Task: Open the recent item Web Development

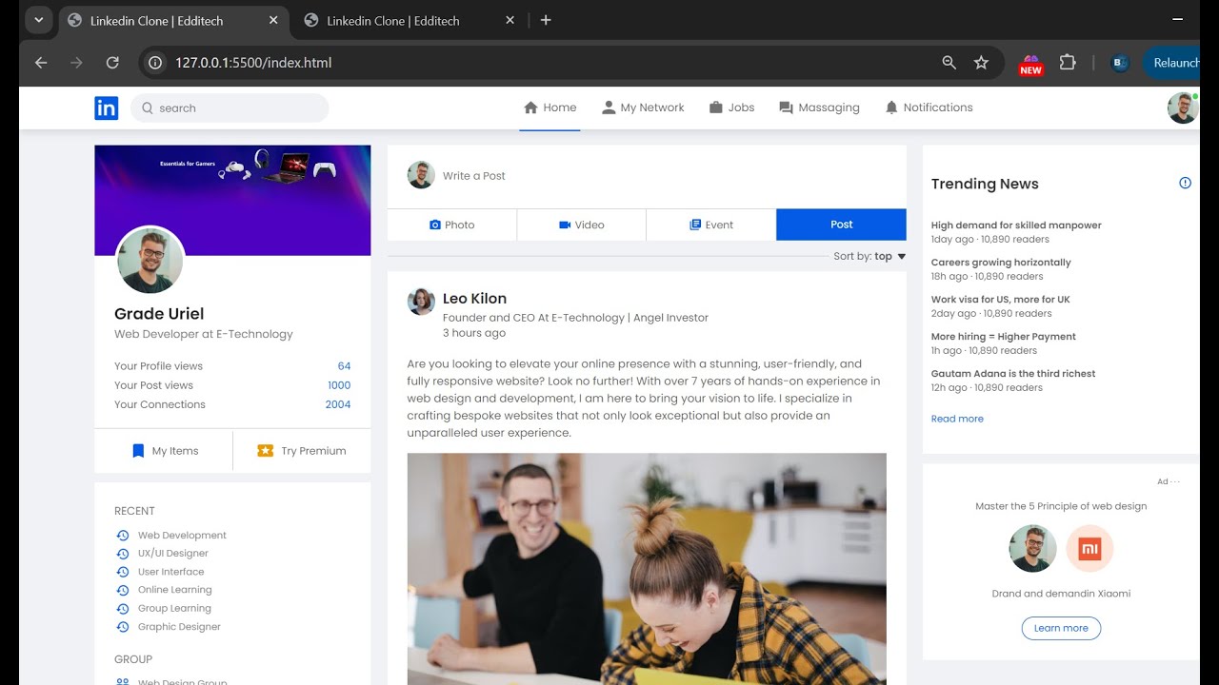Action: (182, 536)
